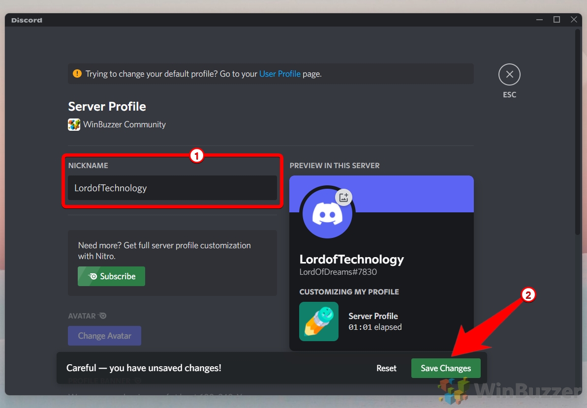Click the WinBuzzer Community server name
Screen dimensions: 587x408
pyautogui.click(x=124, y=124)
